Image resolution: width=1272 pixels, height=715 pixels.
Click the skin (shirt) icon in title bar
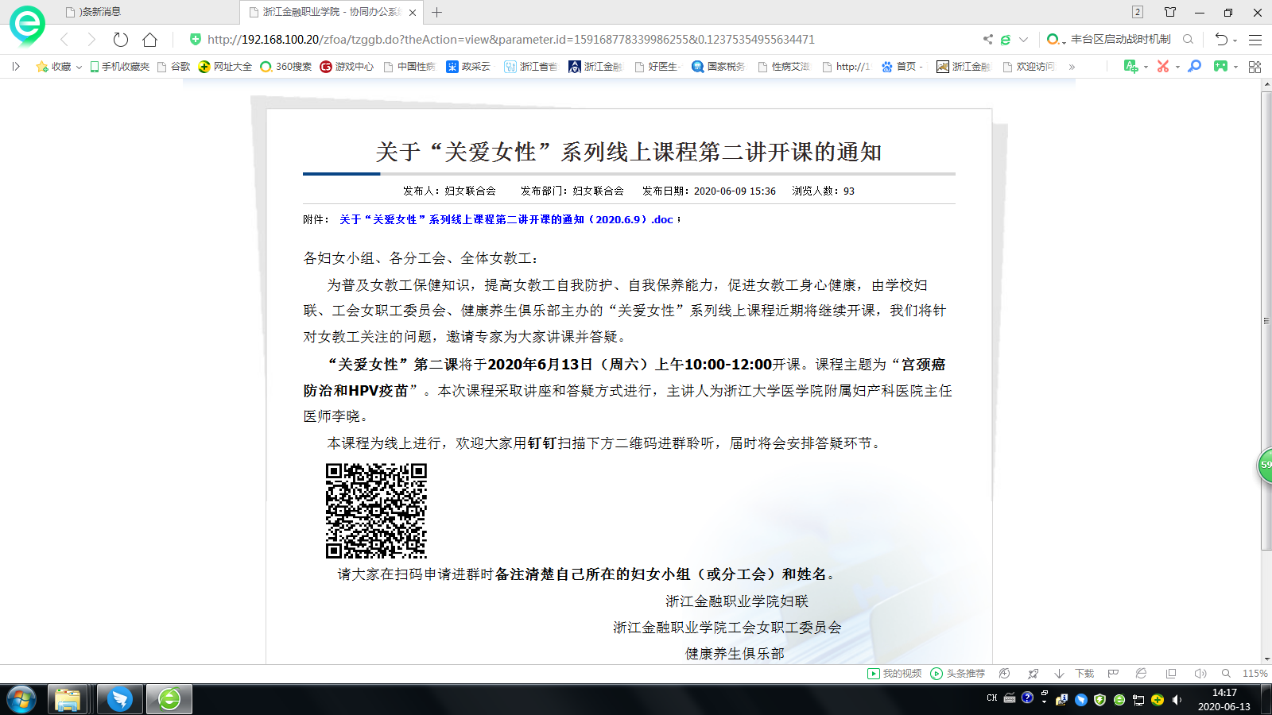pyautogui.click(x=1170, y=12)
